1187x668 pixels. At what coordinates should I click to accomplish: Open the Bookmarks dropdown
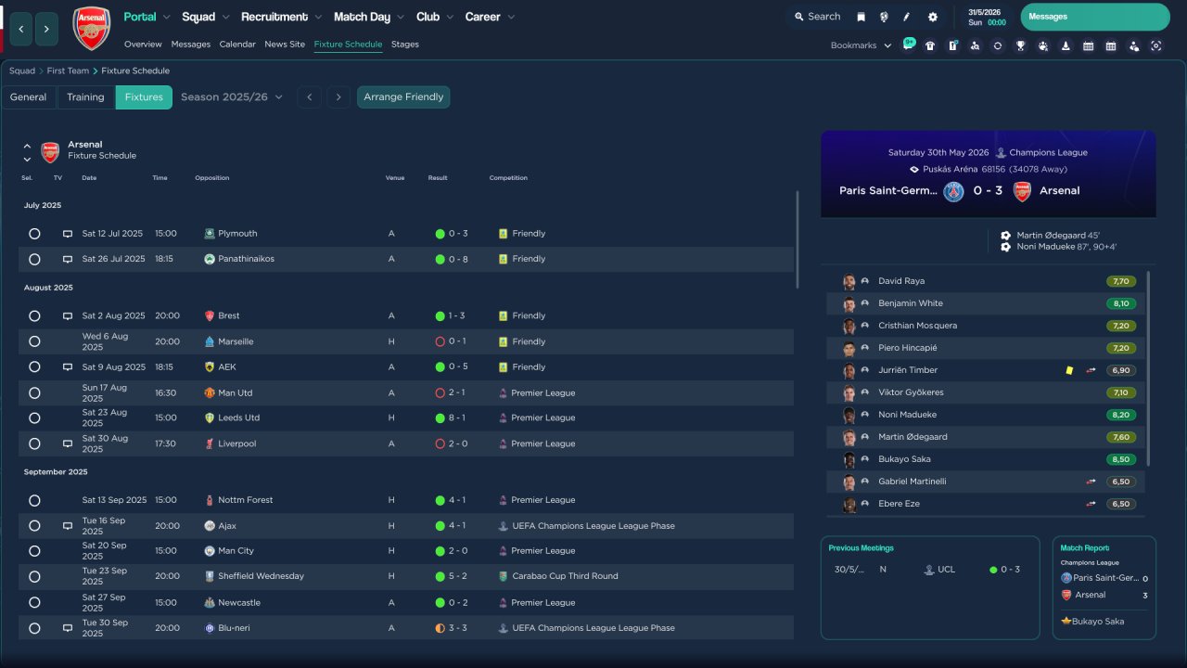[861, 45]
